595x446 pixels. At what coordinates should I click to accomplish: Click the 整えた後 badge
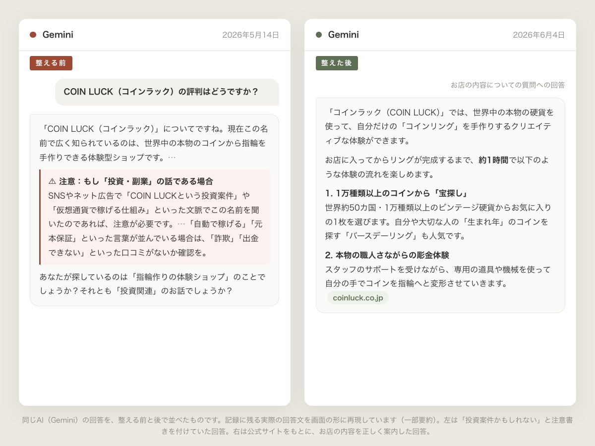pyautogui.click(x=337, y=63)
